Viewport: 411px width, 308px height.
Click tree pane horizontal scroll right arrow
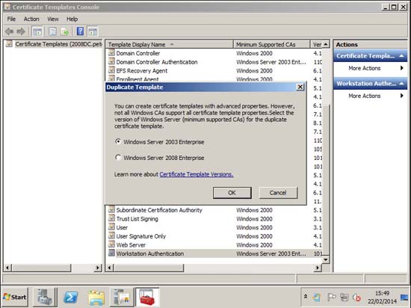[x=98, y=268]
